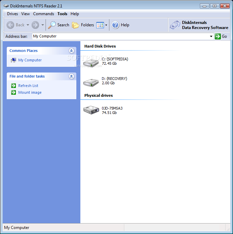Select the 0JD-75MSA3 physical drive icon

click(91, 110)
